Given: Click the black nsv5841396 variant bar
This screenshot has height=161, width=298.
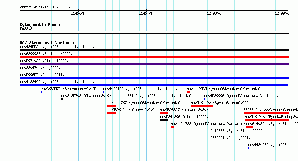Looking at the screenshot, I should (164, 120).
